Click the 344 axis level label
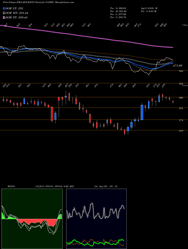 [x=181, y=71]
